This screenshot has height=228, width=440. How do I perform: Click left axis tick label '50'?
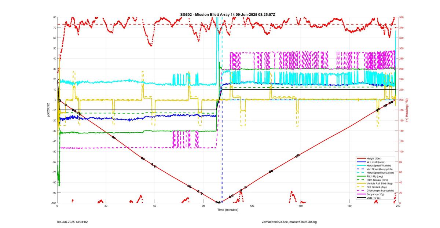(x=54, y=48)
